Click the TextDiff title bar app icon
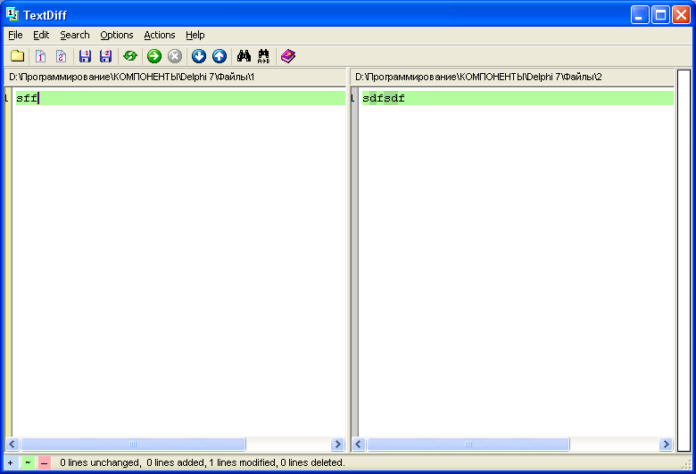 [x=12, y=14]
